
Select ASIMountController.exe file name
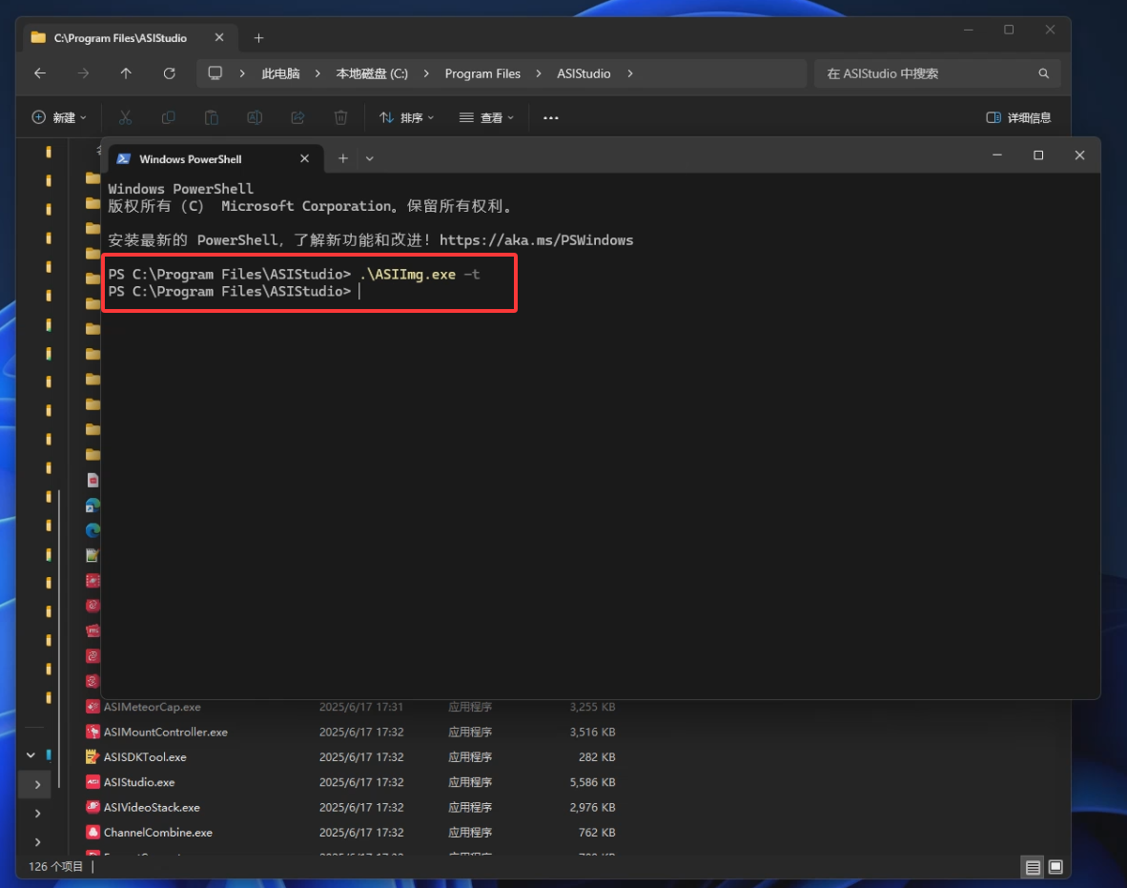(x=165, y=732)
